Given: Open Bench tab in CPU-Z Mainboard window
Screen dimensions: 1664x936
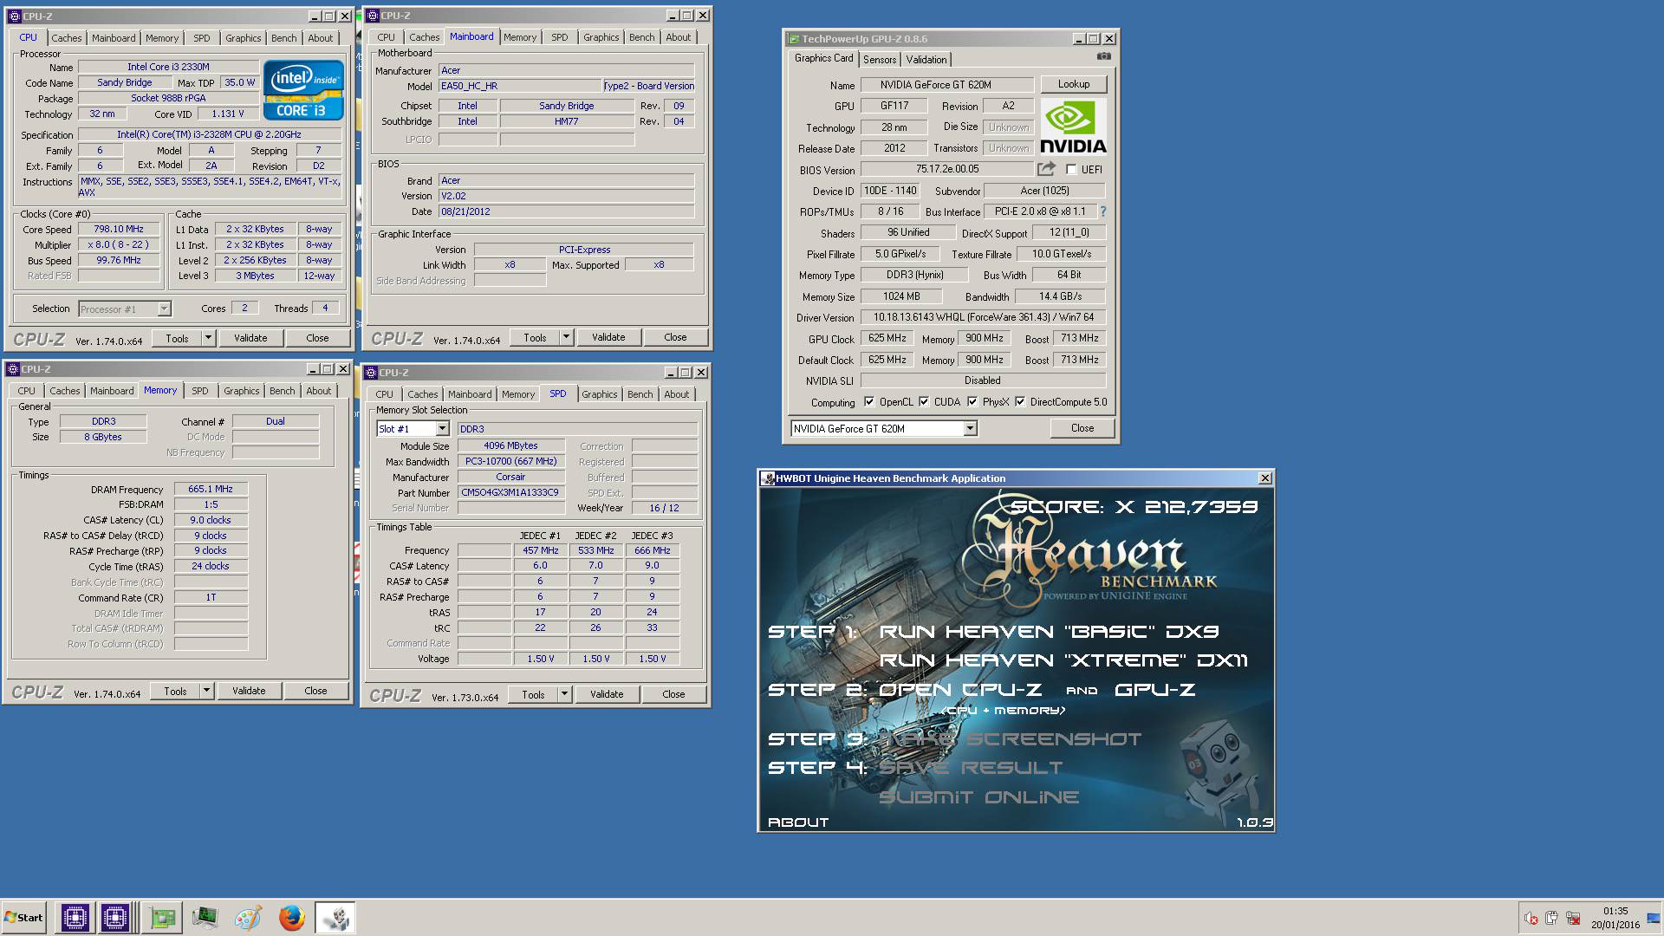Looking at the screenshot, I should (642, 37).
